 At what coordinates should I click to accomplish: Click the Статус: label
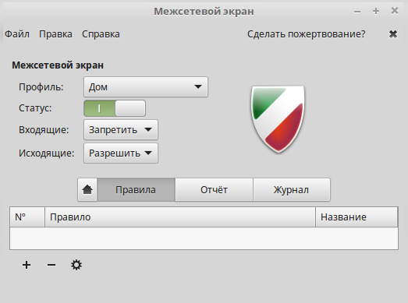pos(35,107)
